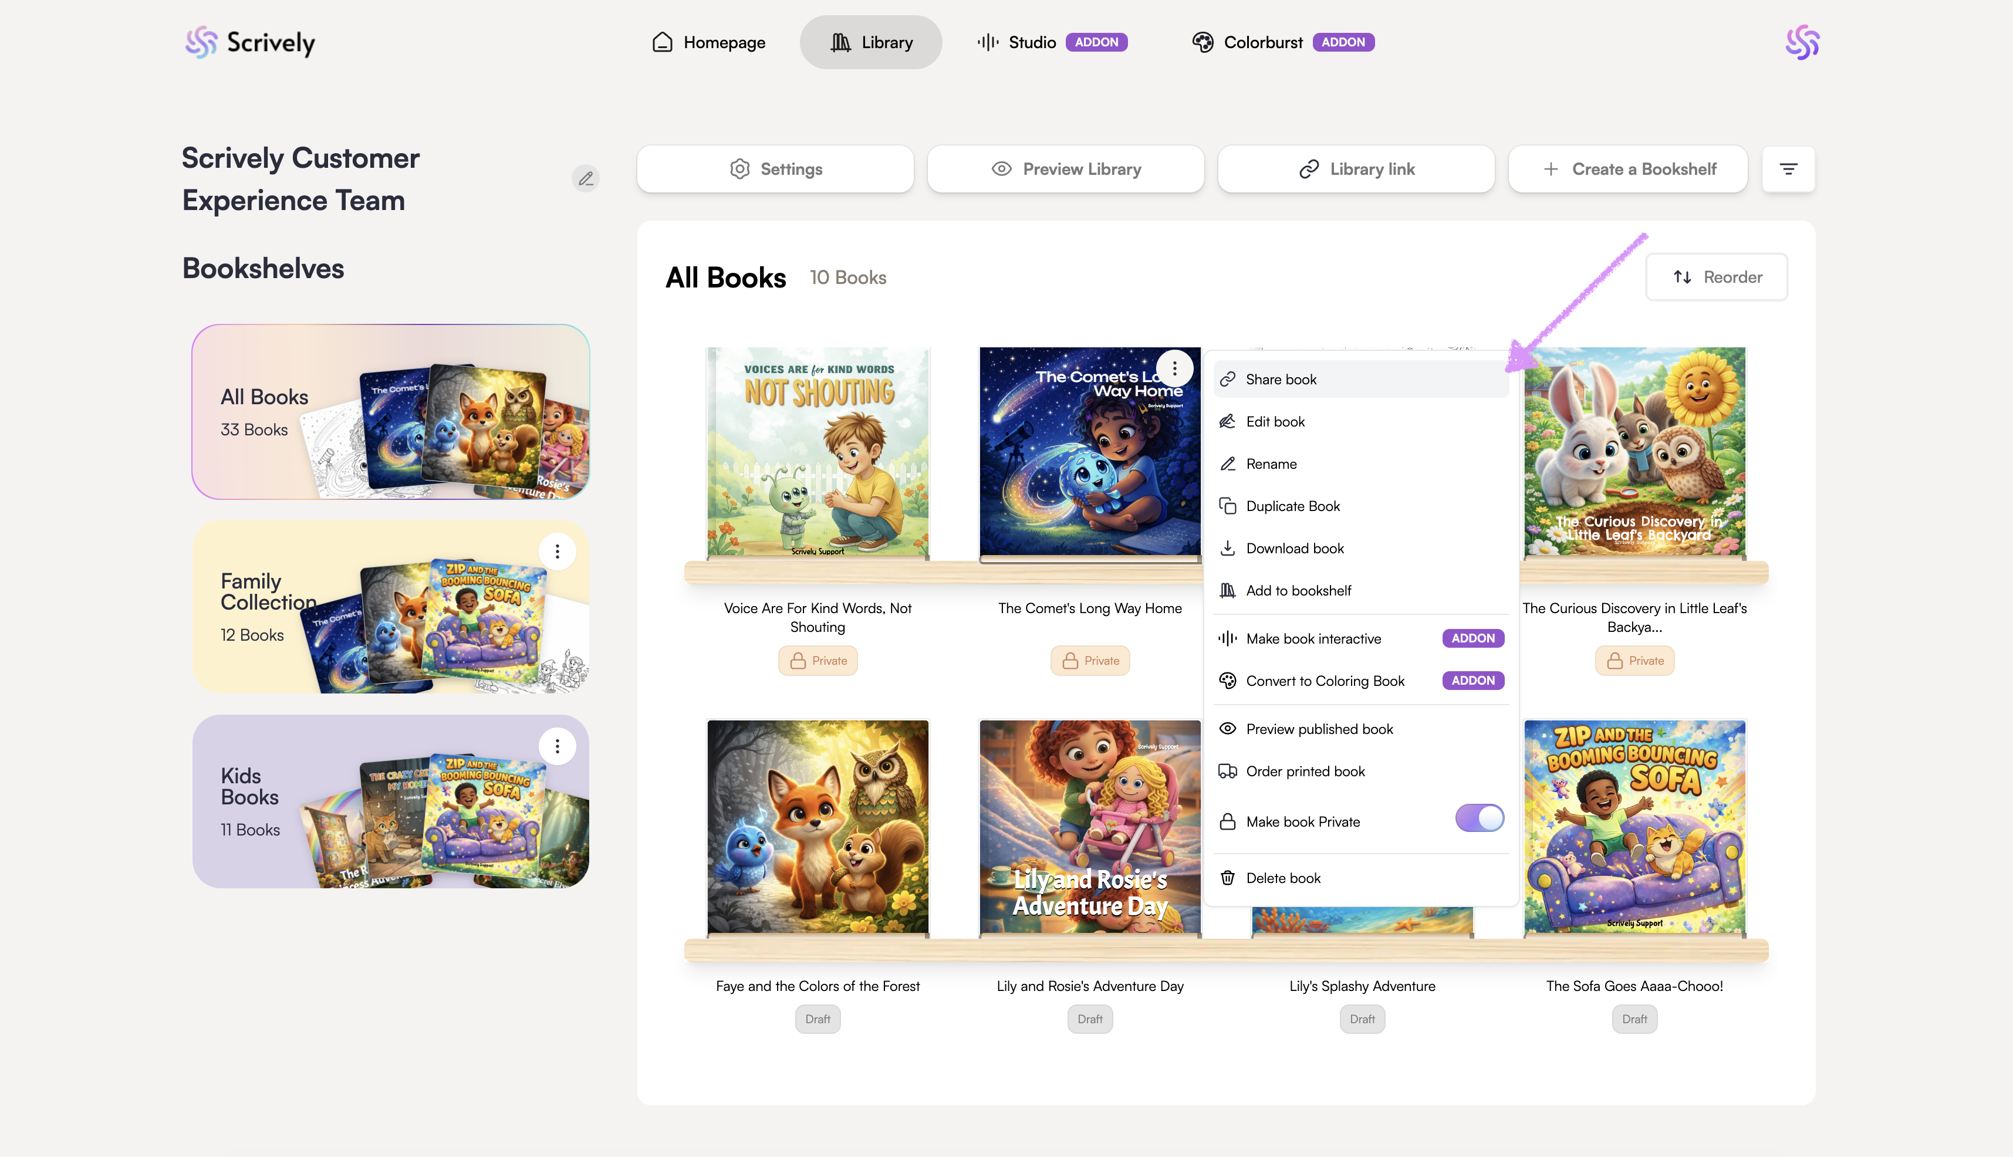The height and width of the screenshot is (1157, 2013).
Task: Click the Add to bookshelf icon
Action: pyautogui.click(x=1228, y=590)
